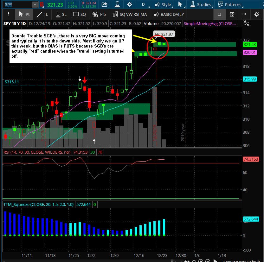Expand the SPY symbol dropdown arrow

pos(35,4)
